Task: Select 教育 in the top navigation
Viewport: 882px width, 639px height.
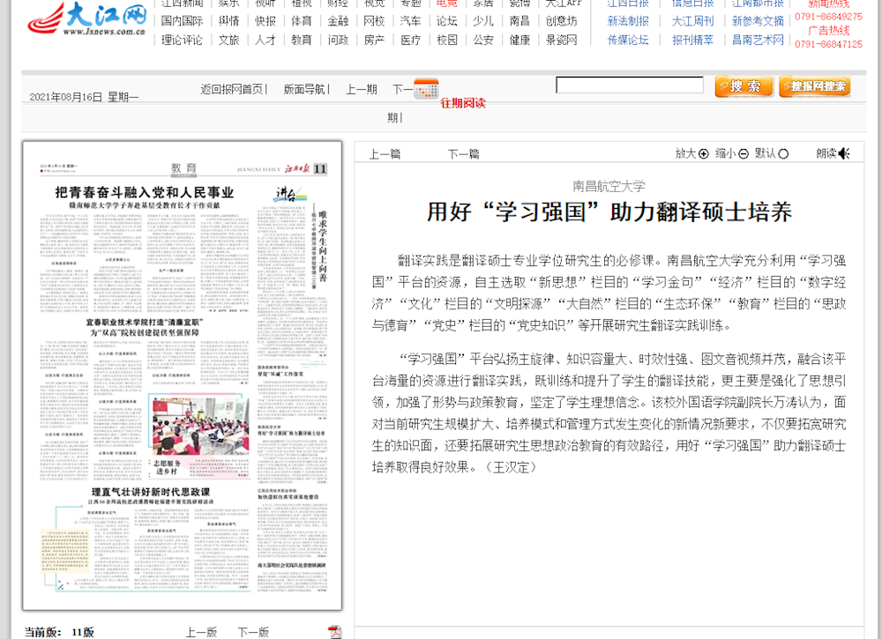Action: point(302,40)
